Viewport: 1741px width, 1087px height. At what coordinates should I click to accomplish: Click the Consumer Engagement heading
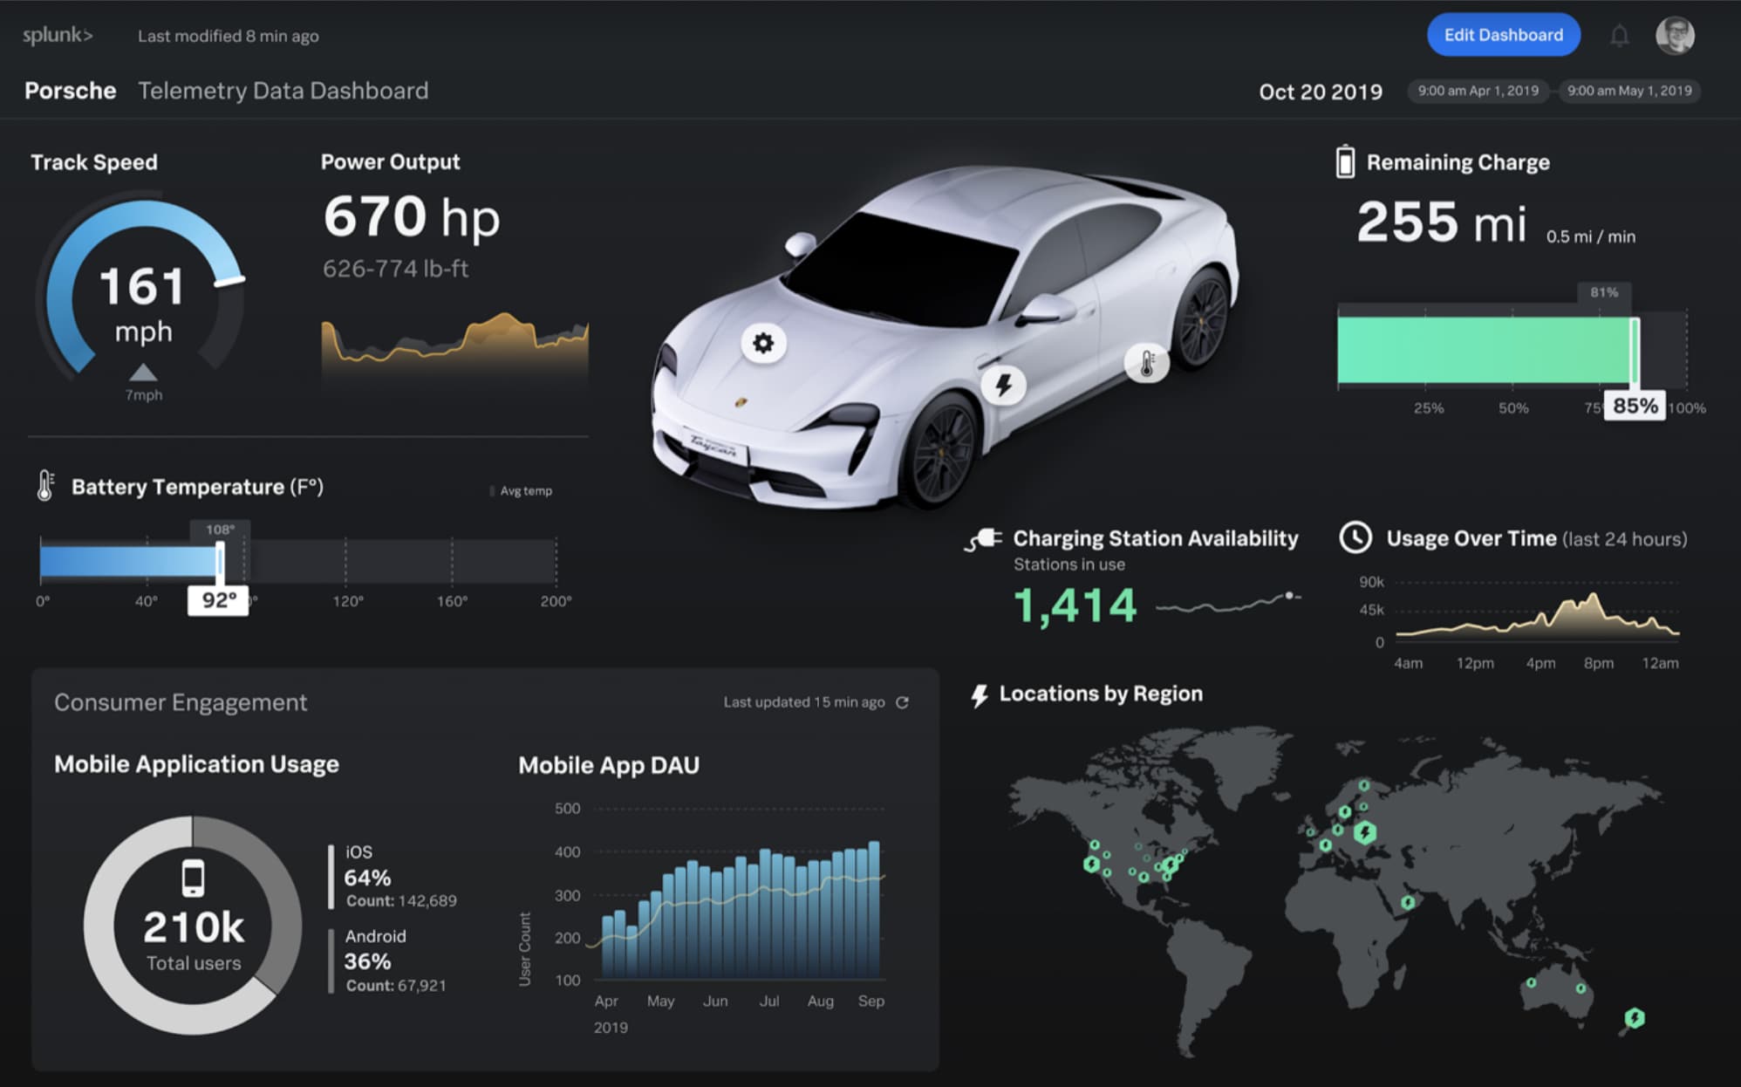pyautogui.click(x=181, y=702)
